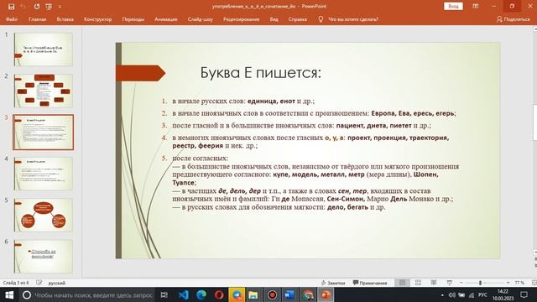Click list item 'после согласных:'
This screenshot has height=302, width=537.
tap(200, 159)
